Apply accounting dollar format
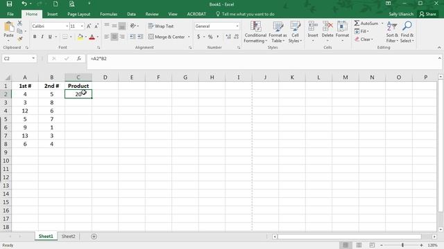The width and height of the screenshot is (444, 249). [198, 37]
